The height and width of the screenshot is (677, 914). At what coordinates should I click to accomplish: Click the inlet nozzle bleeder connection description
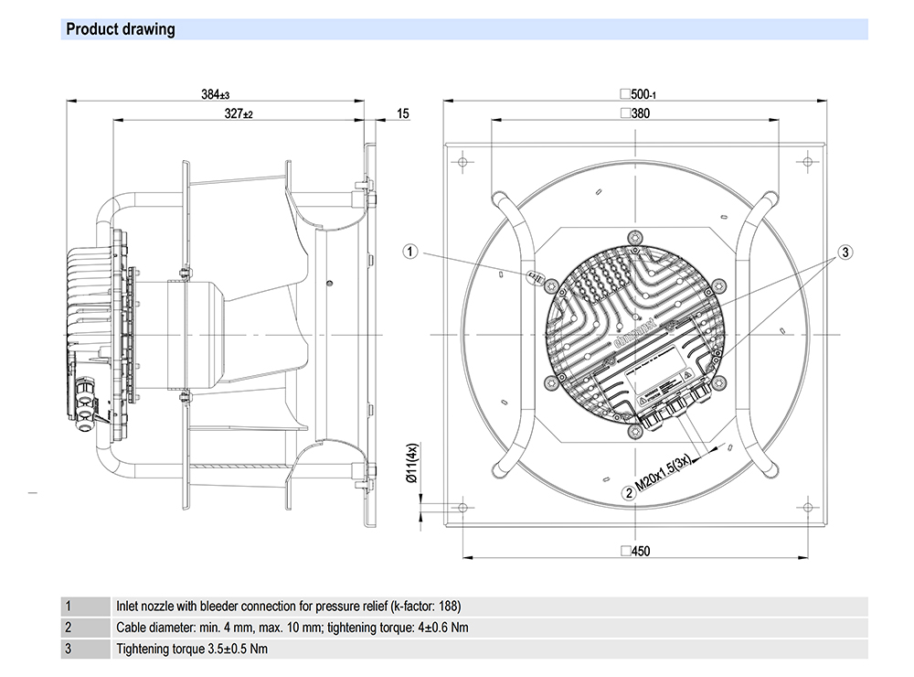click(x=289, y=606)
